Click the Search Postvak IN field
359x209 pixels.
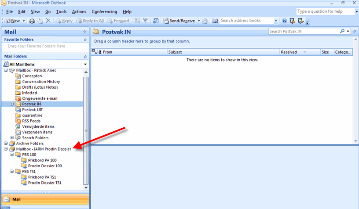tap(304, 31)
